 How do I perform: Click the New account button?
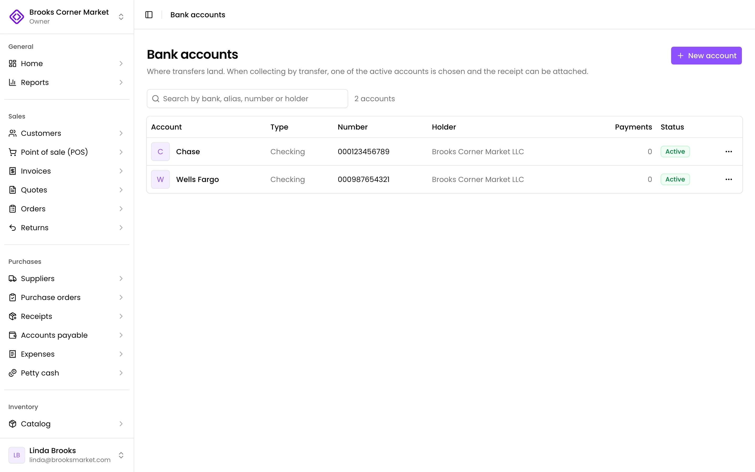706,56
